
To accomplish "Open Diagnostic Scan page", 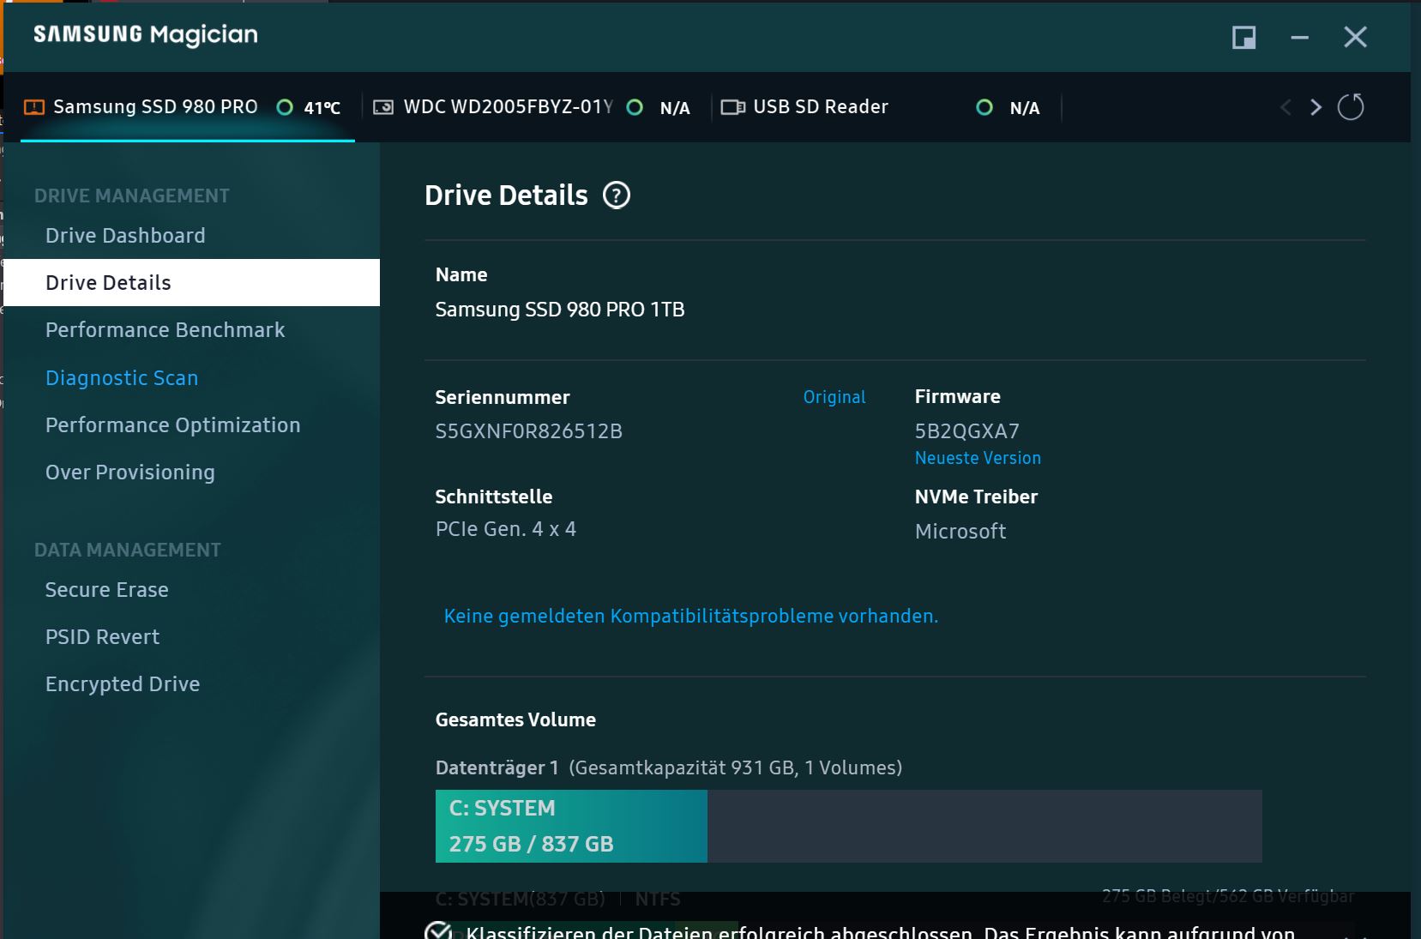I will point(122,378).
